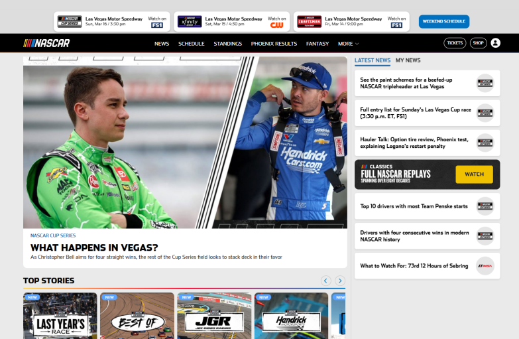The width and height of the screenshot is (519, 339).
Task: Click NEW badge on JGR card
Action: click(187, 297)
